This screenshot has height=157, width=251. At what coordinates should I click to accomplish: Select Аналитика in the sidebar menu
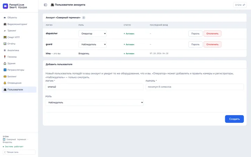pos(19,50)
